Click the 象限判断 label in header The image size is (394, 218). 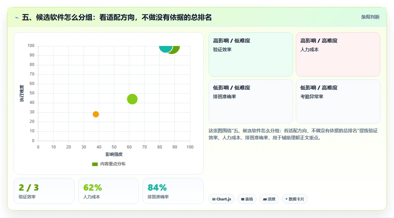370,17
